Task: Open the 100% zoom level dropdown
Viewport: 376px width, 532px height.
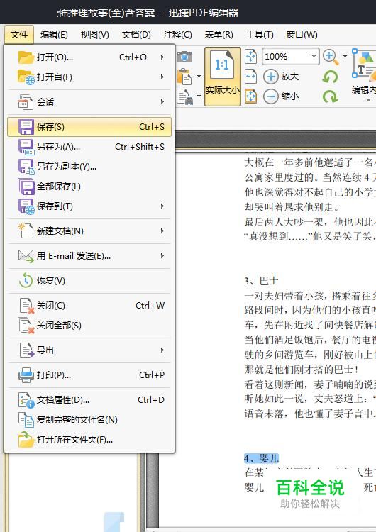Action: (x=314, y=56)
